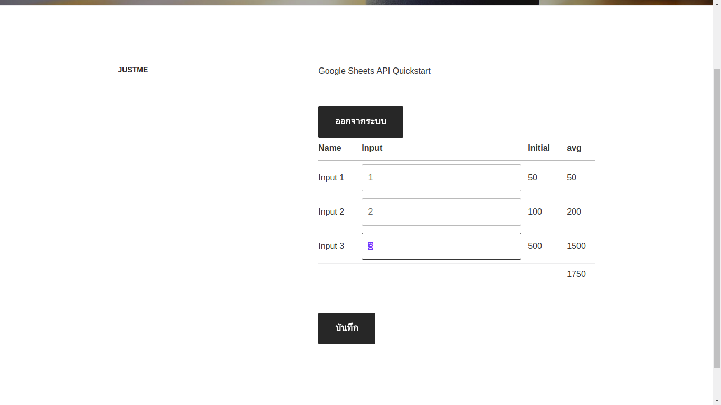721x405 pixels.
Task: Click the 1750 total cell
Action: point(576,274)
